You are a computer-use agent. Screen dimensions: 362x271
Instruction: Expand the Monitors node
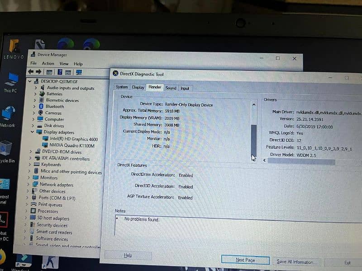pyautogui.click(x=29, y=178)
